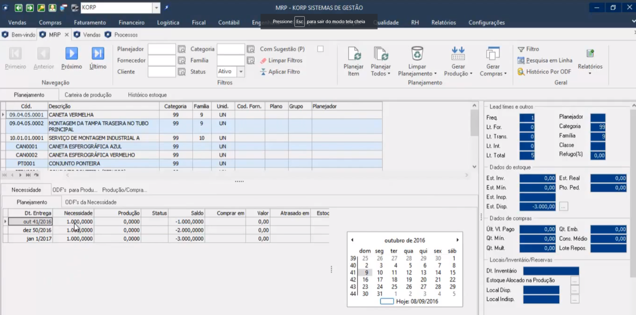The image size is (636, 315).
Task: Apply filters with Aplicar Filtro
Action: tap(263, 72)
